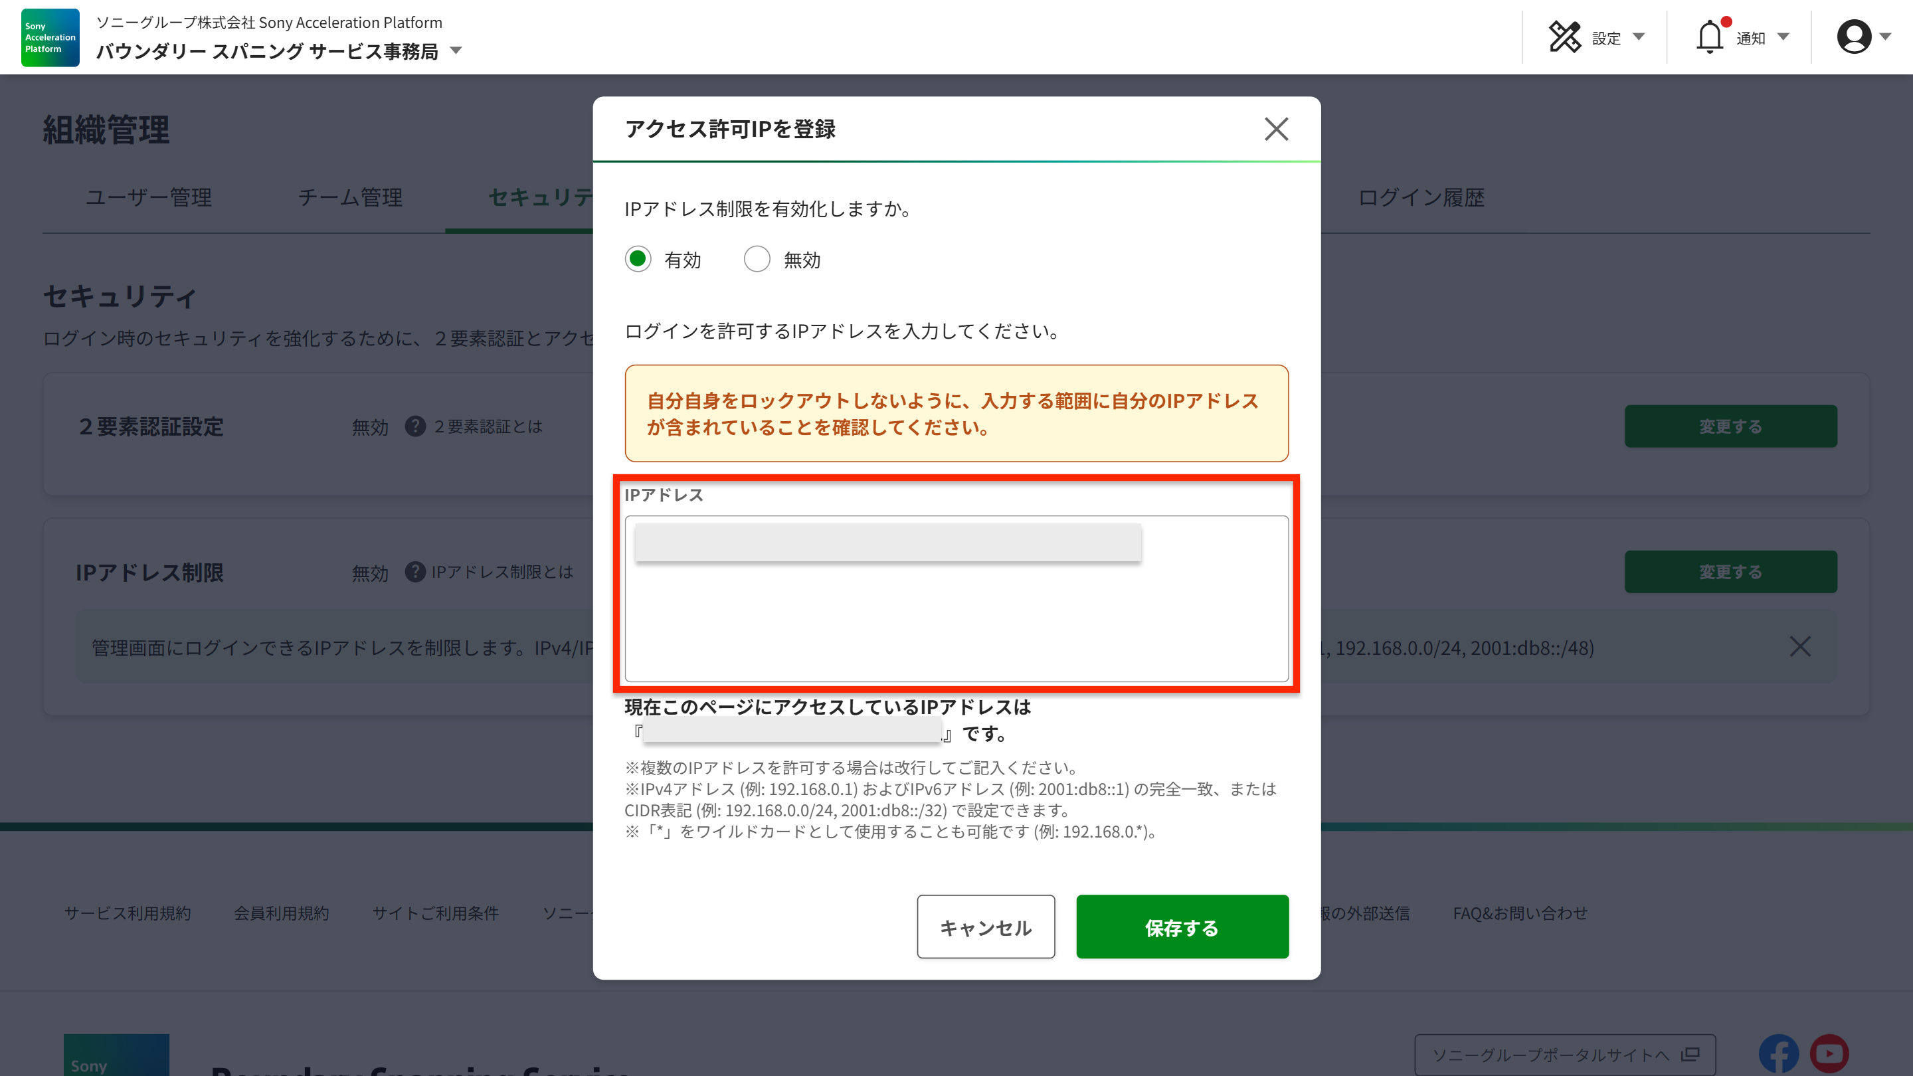Select the 無効 radio button
Screen dimensions: 1913x1076
[x=757, y=259]
